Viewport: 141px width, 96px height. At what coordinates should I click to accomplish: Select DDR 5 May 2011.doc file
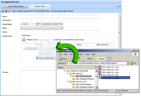(110, 72)
